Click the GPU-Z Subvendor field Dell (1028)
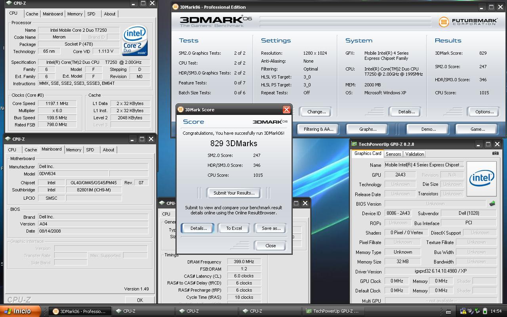The image size is (507, 317). (x=469, y=213)
